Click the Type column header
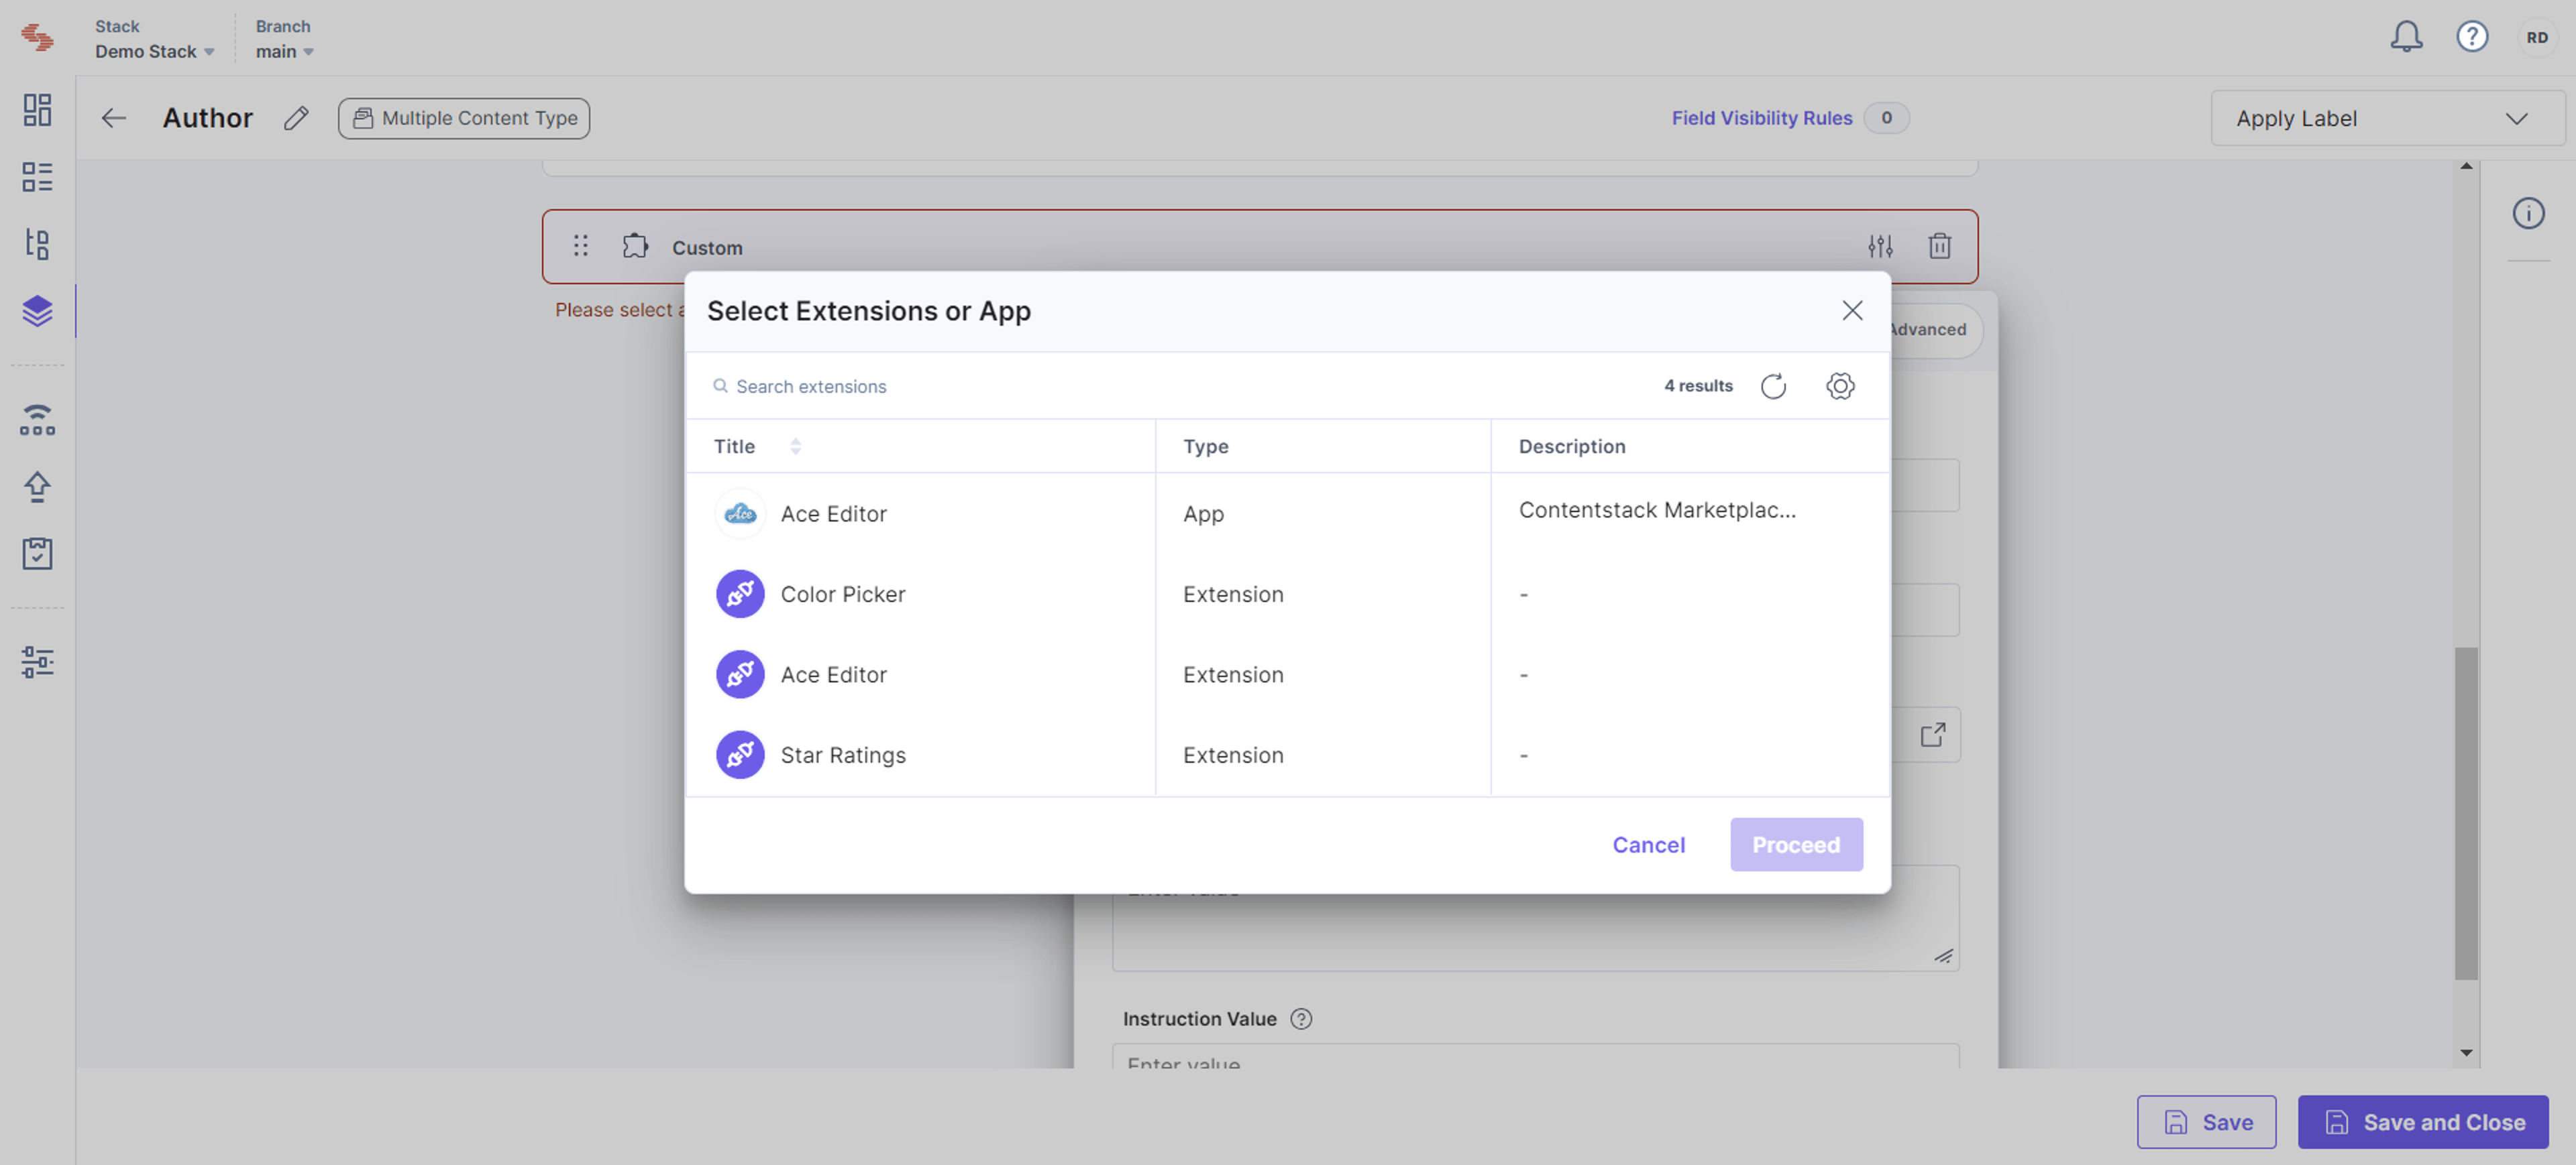Viewport: 2576px width, 1165px height. [x=1205, y=446]
